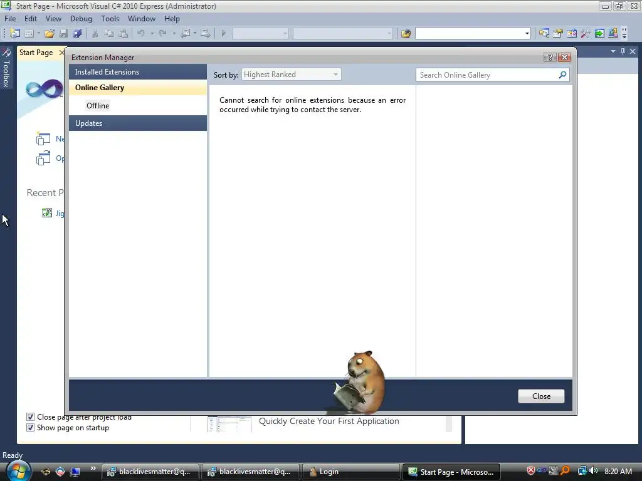Open the Toolbox side tab
Screen dimensions: 642x481
(6, 68)
